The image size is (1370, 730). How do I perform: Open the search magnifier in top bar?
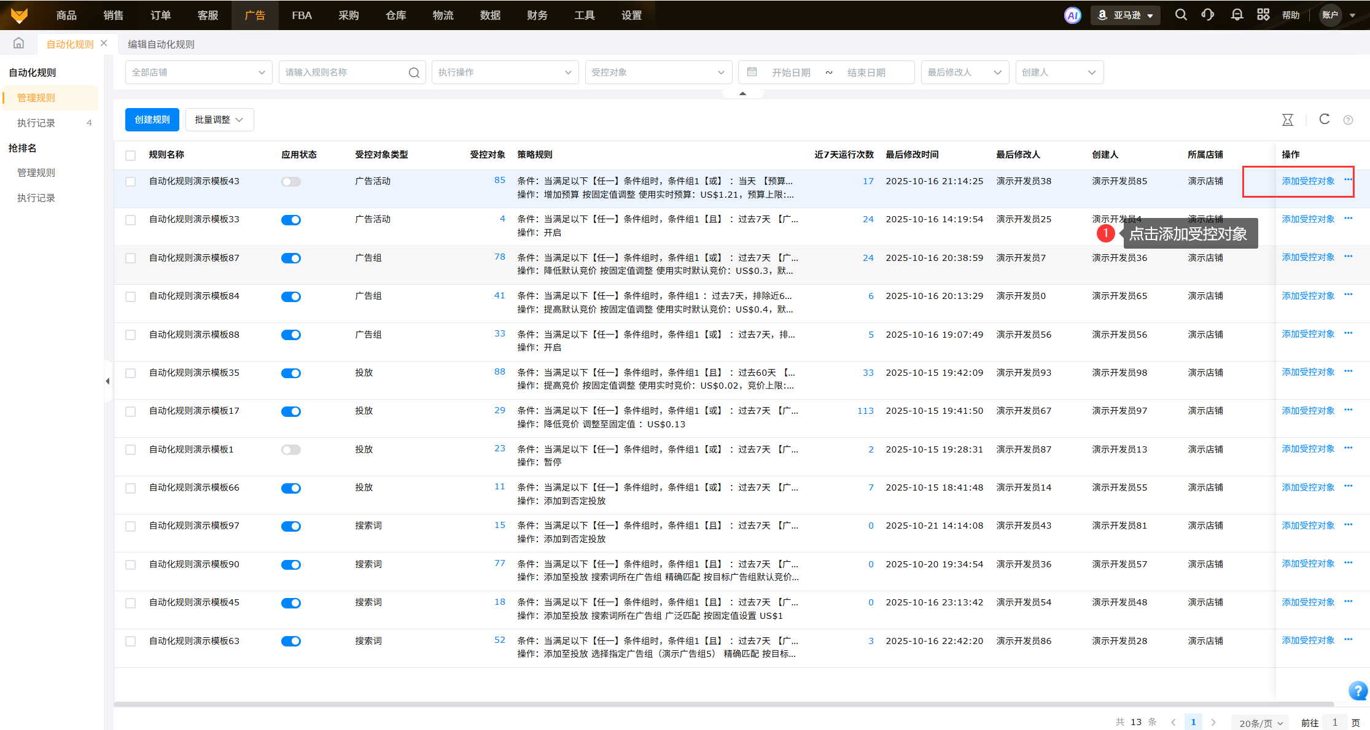(1180, 15)
